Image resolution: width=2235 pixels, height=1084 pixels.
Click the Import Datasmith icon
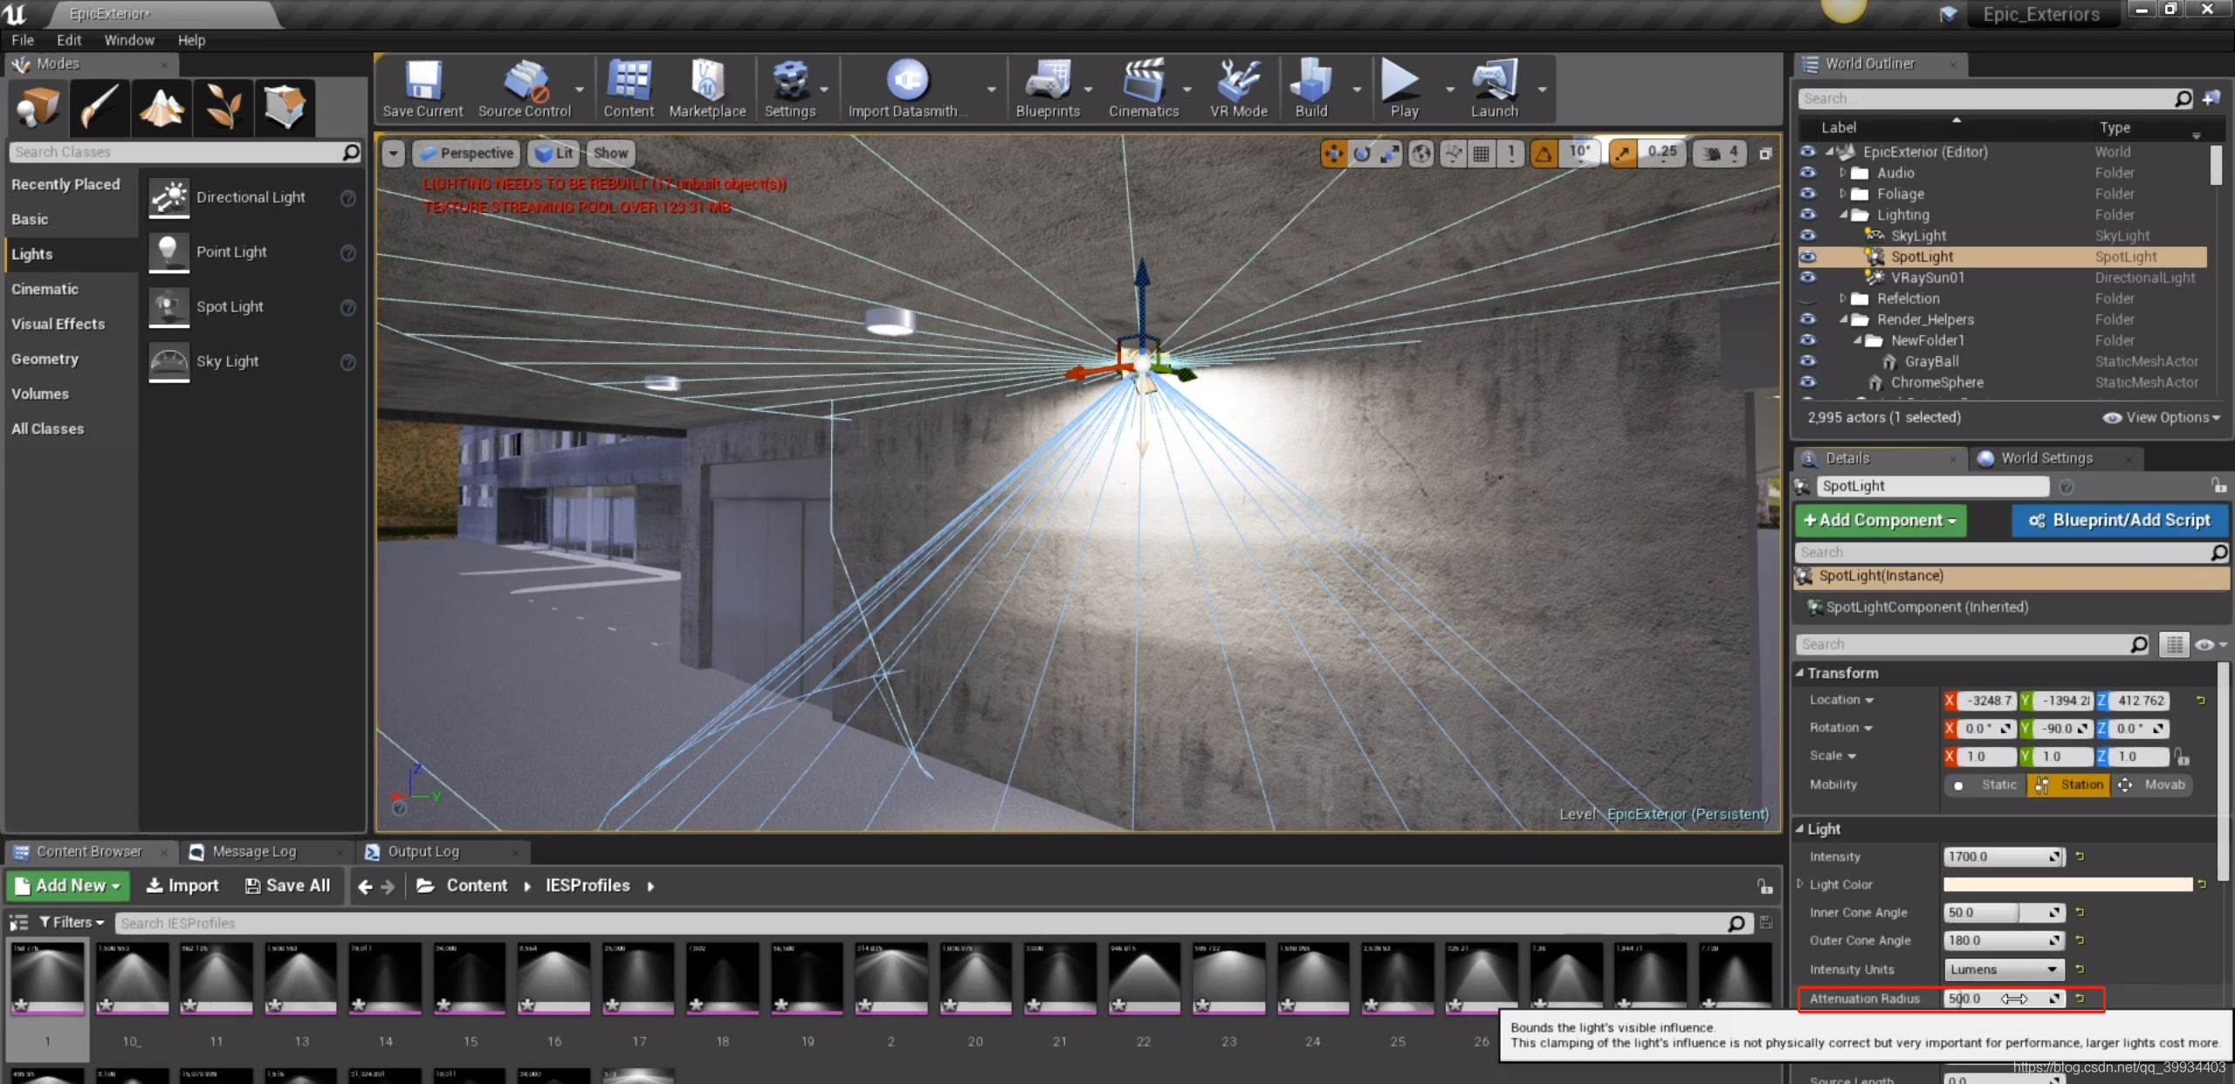click(x=908, y=88)
